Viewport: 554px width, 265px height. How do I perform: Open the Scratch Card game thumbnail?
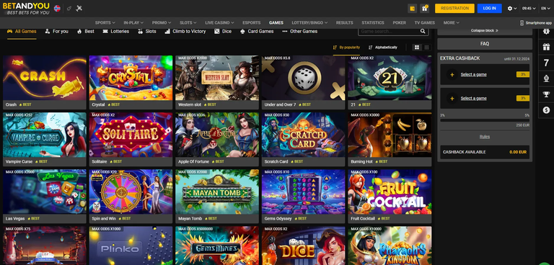(303, 135)
